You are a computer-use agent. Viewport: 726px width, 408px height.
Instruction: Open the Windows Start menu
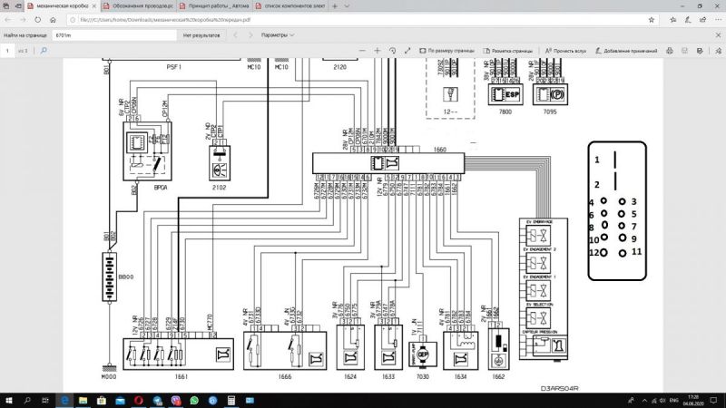(8, 400)
